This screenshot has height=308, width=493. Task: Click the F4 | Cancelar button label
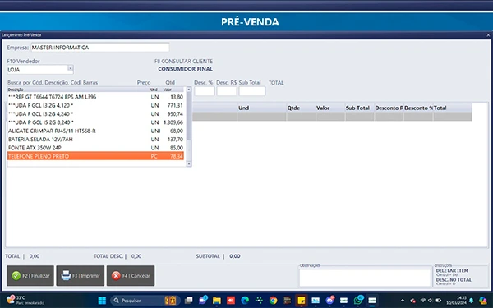click(x=136, y=276)
